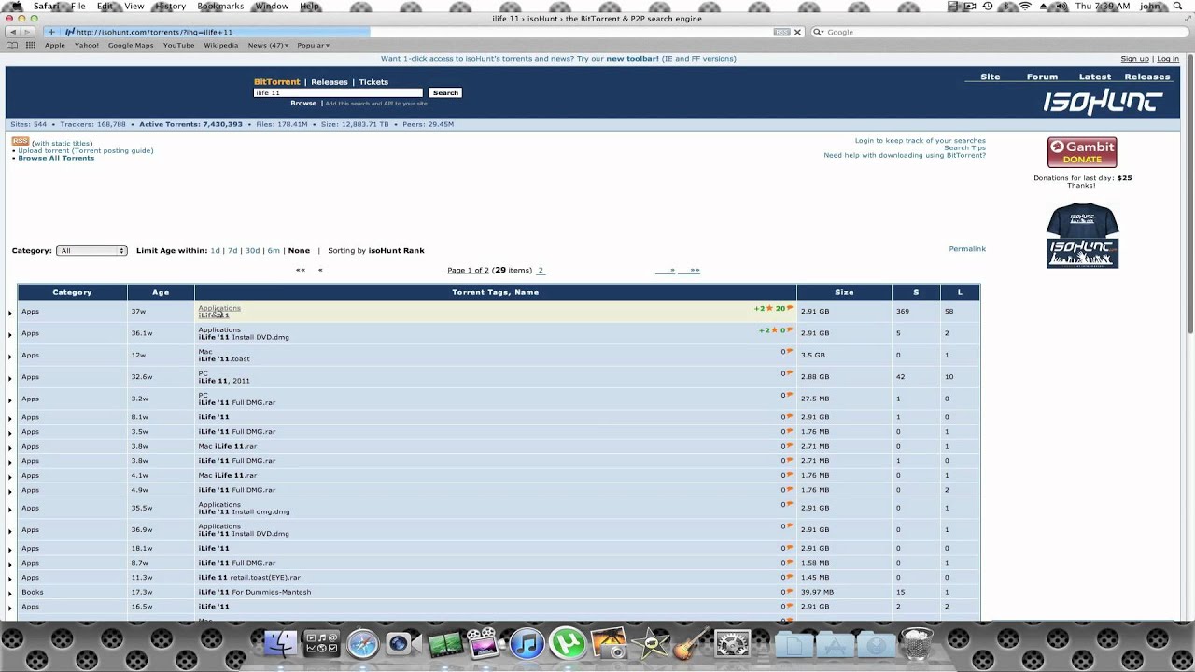Launch Safari compass icon in dock
Viewport: 1195px width, 672px height.
click(x=362, y=643)
